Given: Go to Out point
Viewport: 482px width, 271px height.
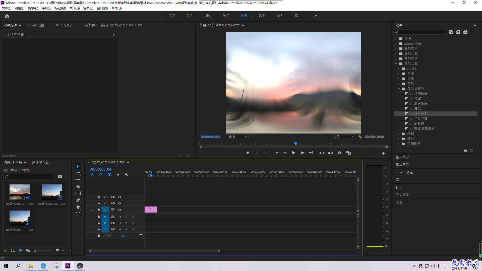Looking at the screenshot, I should pos(311,153).
